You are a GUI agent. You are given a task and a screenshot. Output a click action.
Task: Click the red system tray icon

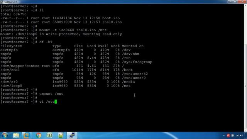click(228, 136)
